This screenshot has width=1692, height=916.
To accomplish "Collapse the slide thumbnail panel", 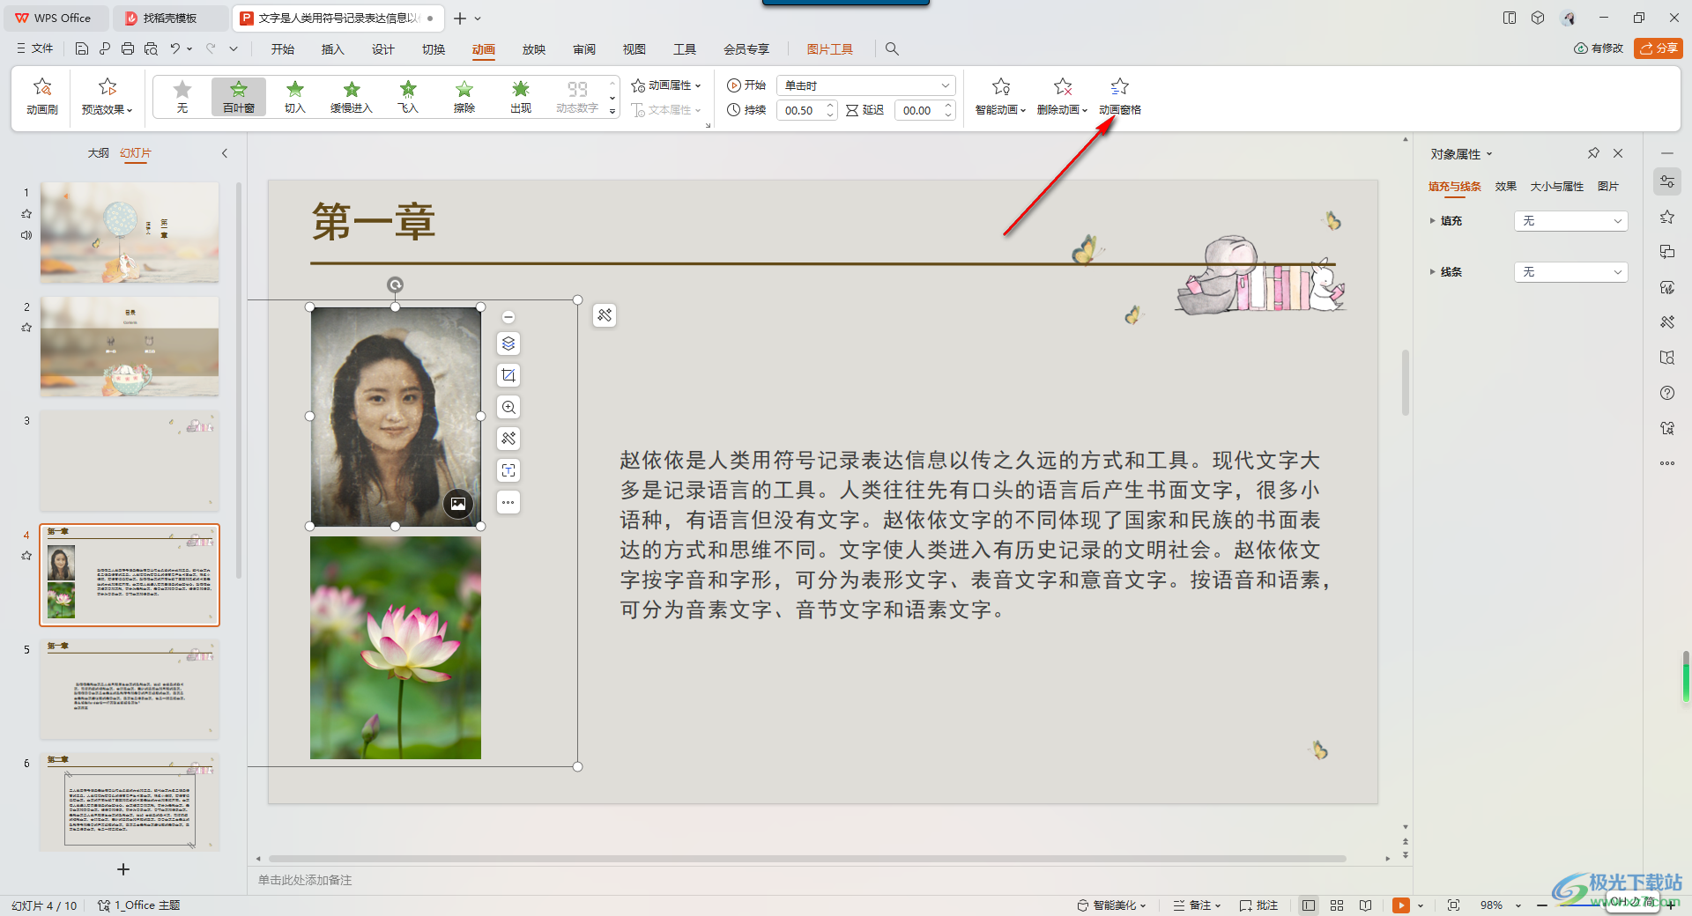I will [225, 153].
